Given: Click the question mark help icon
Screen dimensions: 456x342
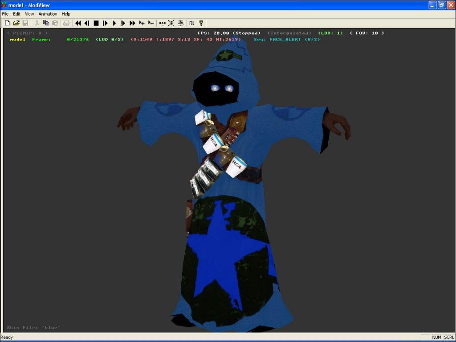Looking at the screenshot, I should 201,23.
